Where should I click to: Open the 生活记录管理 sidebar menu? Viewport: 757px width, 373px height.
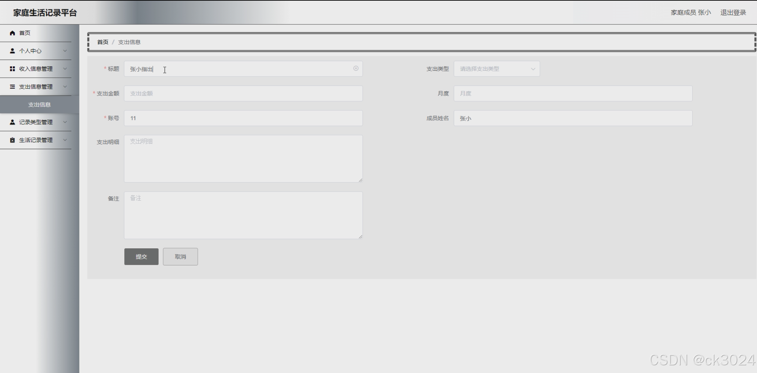[x=36, y=140]
